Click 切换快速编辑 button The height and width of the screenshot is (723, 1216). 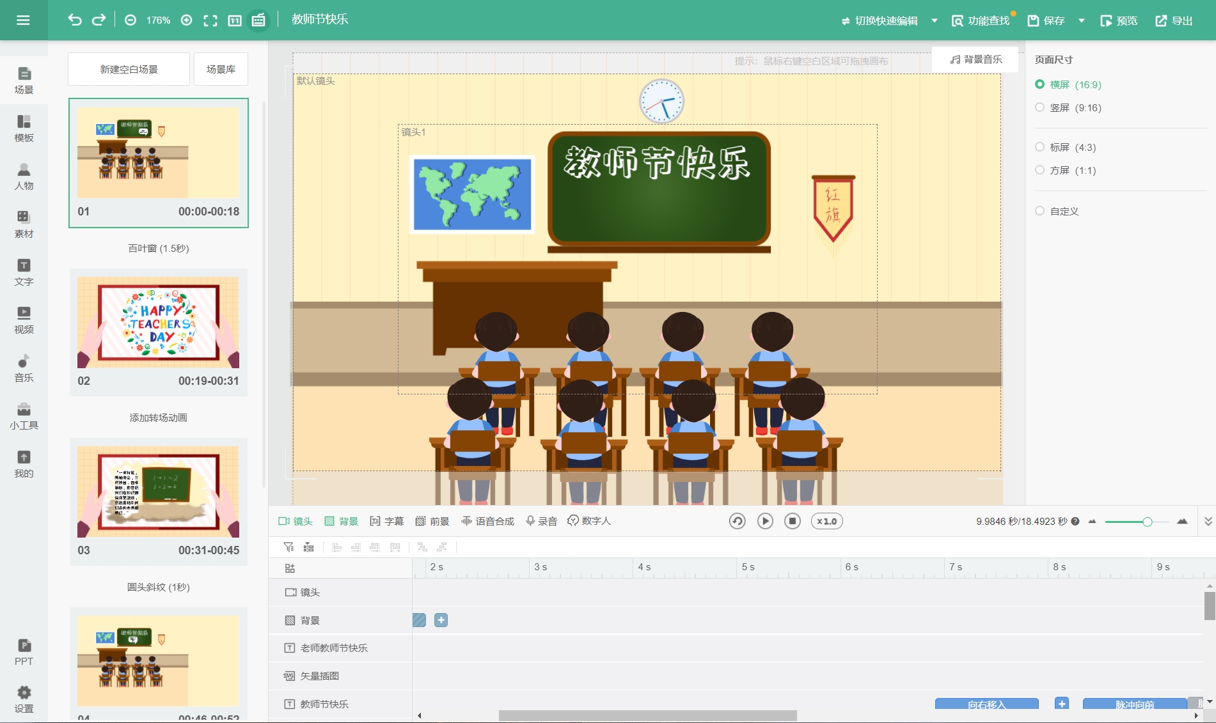click(x=880, y=20)
